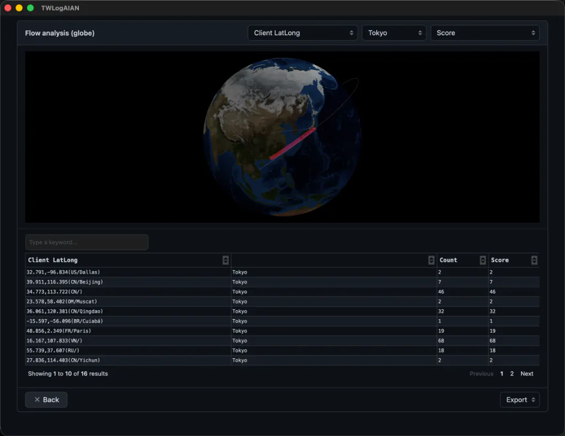Maximize the TWLogAIAN window
Image resolution: width=565 pixels, height=436 pixels.
(31, 8)
